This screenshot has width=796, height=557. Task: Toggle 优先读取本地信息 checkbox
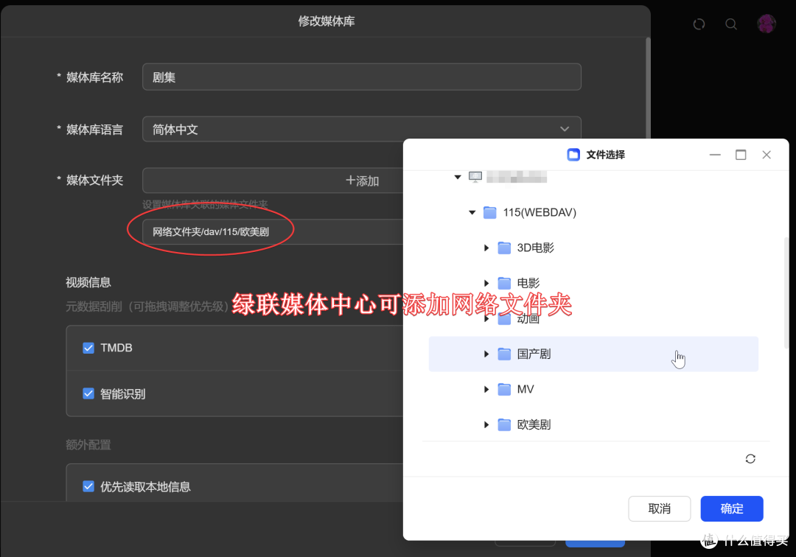pos(88,486)
